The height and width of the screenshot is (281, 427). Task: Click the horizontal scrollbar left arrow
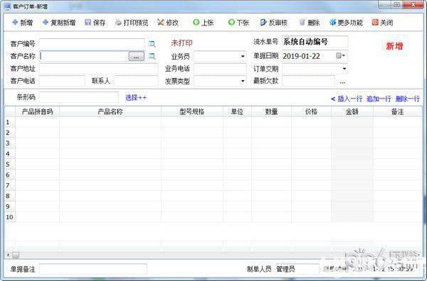click(x=8, y=255)
